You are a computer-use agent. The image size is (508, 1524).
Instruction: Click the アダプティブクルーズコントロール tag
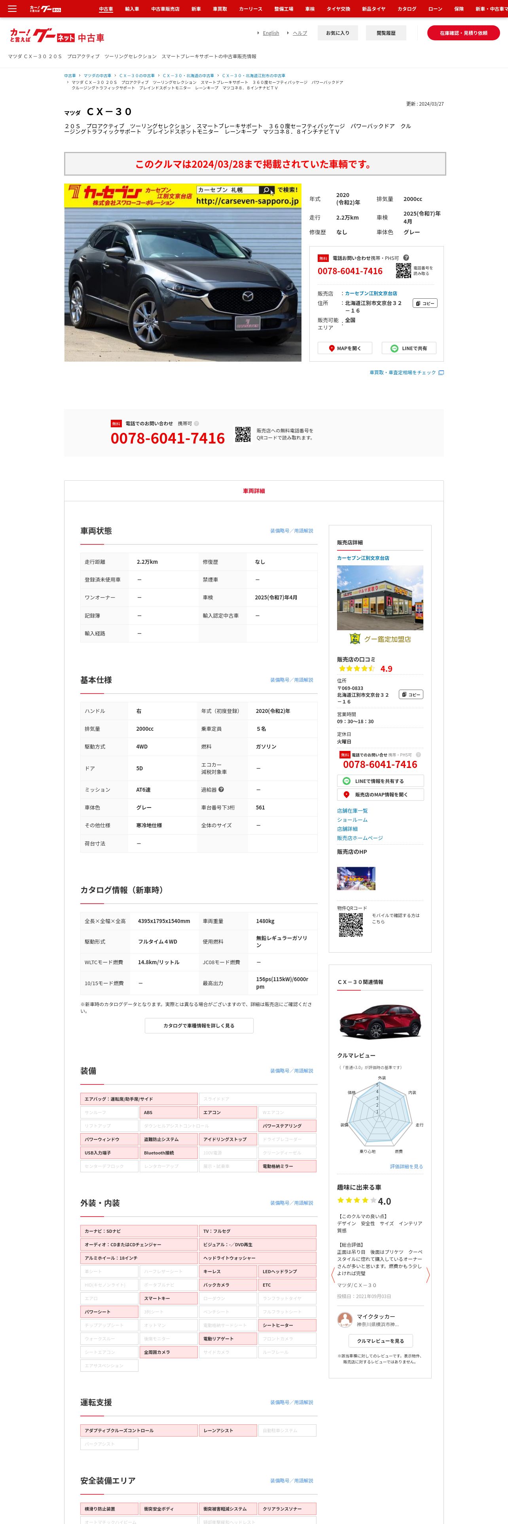coord(139,1430)
